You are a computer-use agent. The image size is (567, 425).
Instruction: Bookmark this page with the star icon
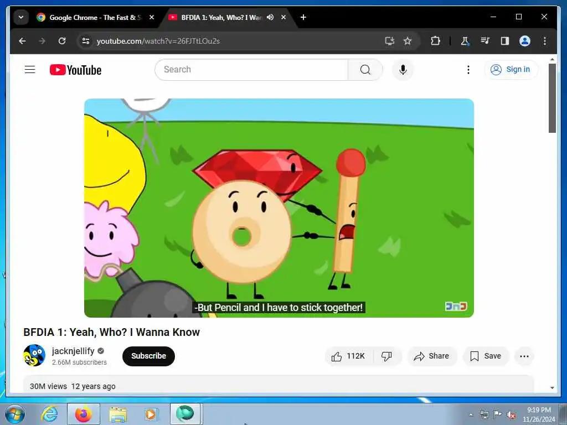(408, 41)
